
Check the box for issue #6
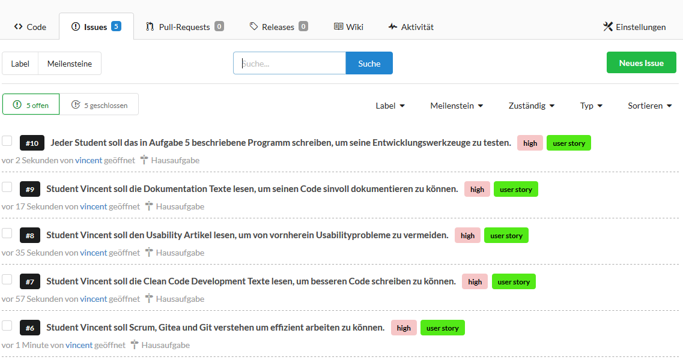7,326
